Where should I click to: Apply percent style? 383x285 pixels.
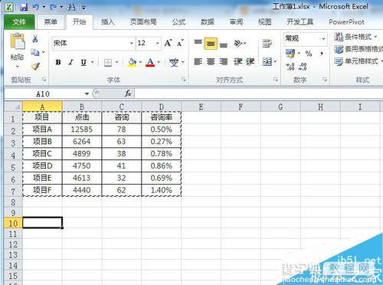309,54
